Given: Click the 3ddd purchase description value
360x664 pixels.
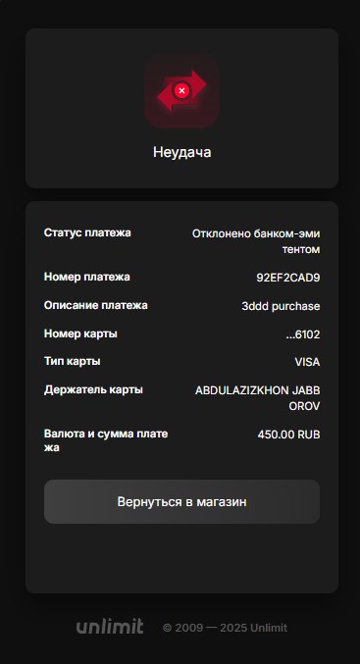Looking at the screenshot, I should (281, 306).
